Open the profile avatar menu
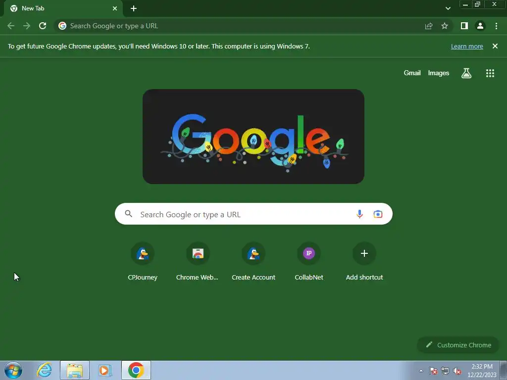Screen dimensions: 507x380 tap(480, 26)
